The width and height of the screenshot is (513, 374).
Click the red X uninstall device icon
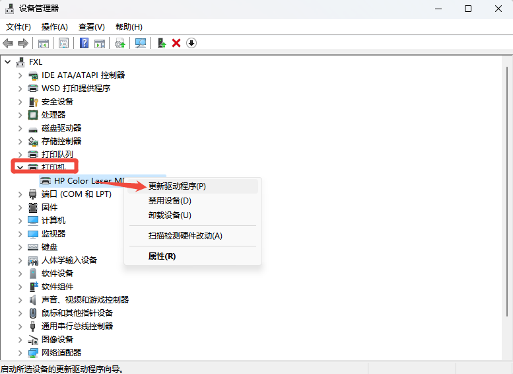[176, 43]
